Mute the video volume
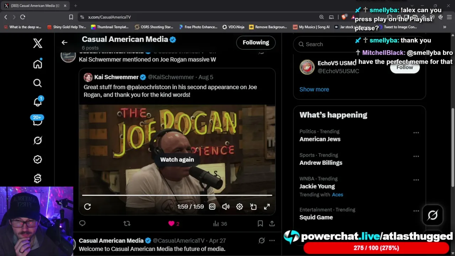 point(226,207)
